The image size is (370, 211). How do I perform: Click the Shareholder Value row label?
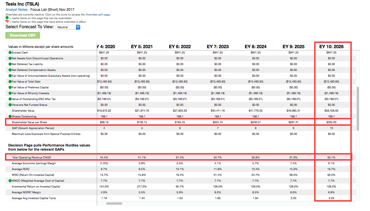[23, 111]
